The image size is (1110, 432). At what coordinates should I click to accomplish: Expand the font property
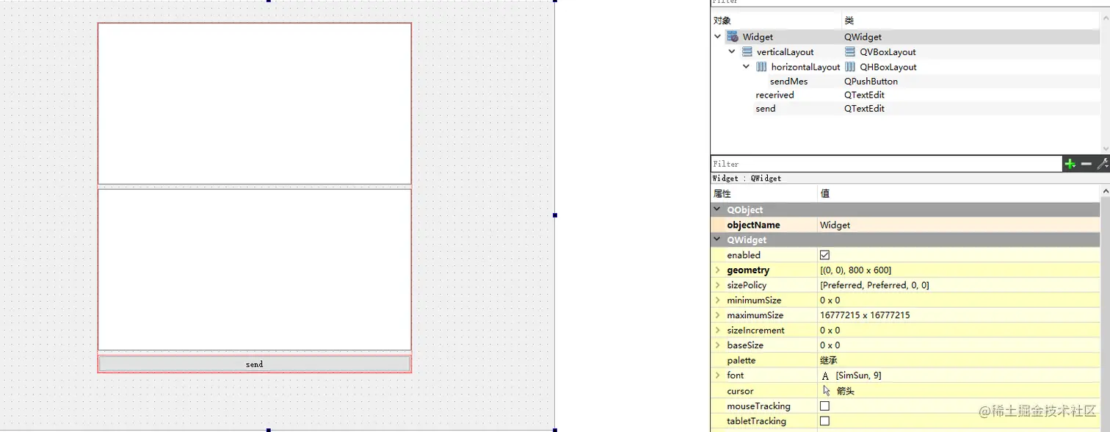tap(717, 375)
